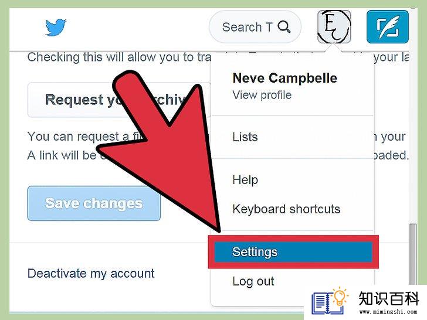Click the Save changes button

click(94, 203)
